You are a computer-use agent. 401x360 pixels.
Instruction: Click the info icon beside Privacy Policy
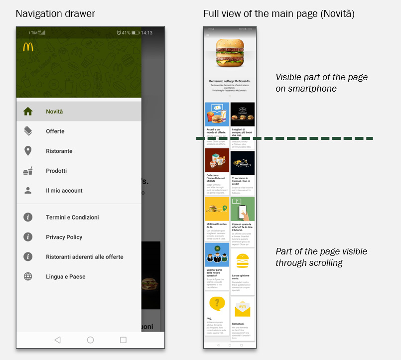pos(28,237)
